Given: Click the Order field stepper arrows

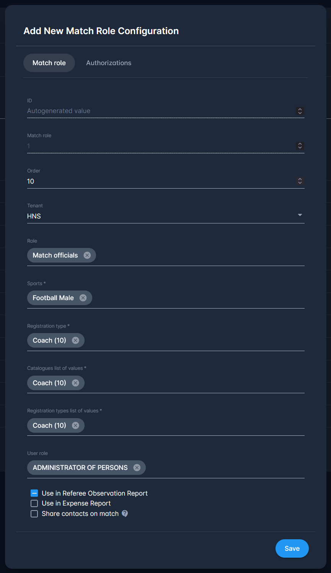Looking at the screenshot, I should click(300, 181).
